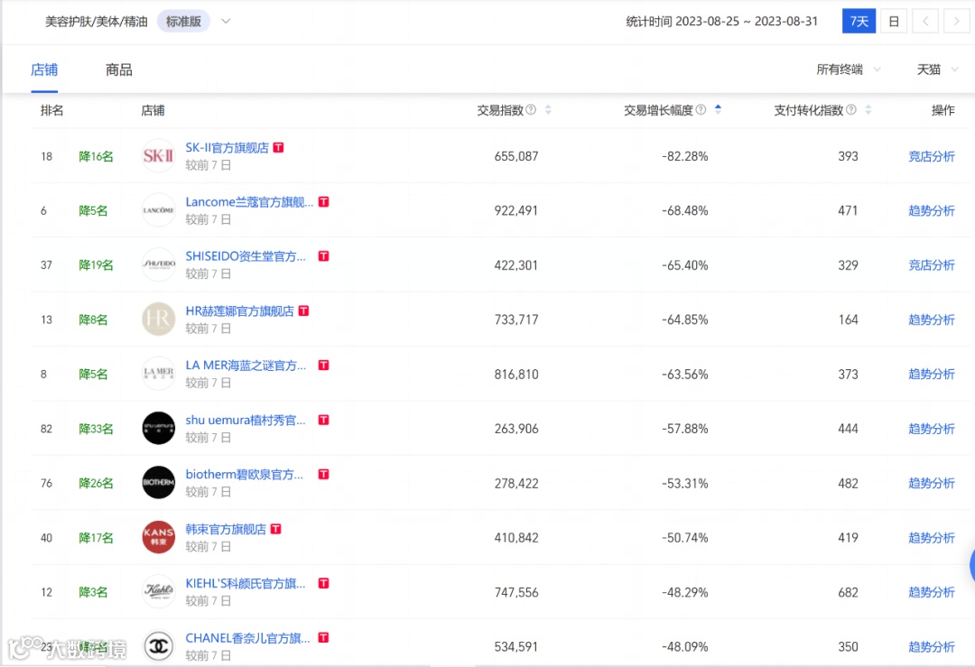Click 竞店分析 for SHISEIDO row
The image size is (975, 667).
[931, 264]
